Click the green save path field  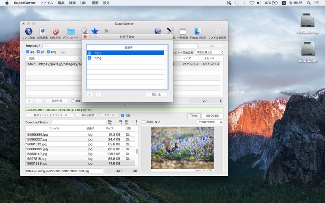click(x=124, y=110)
